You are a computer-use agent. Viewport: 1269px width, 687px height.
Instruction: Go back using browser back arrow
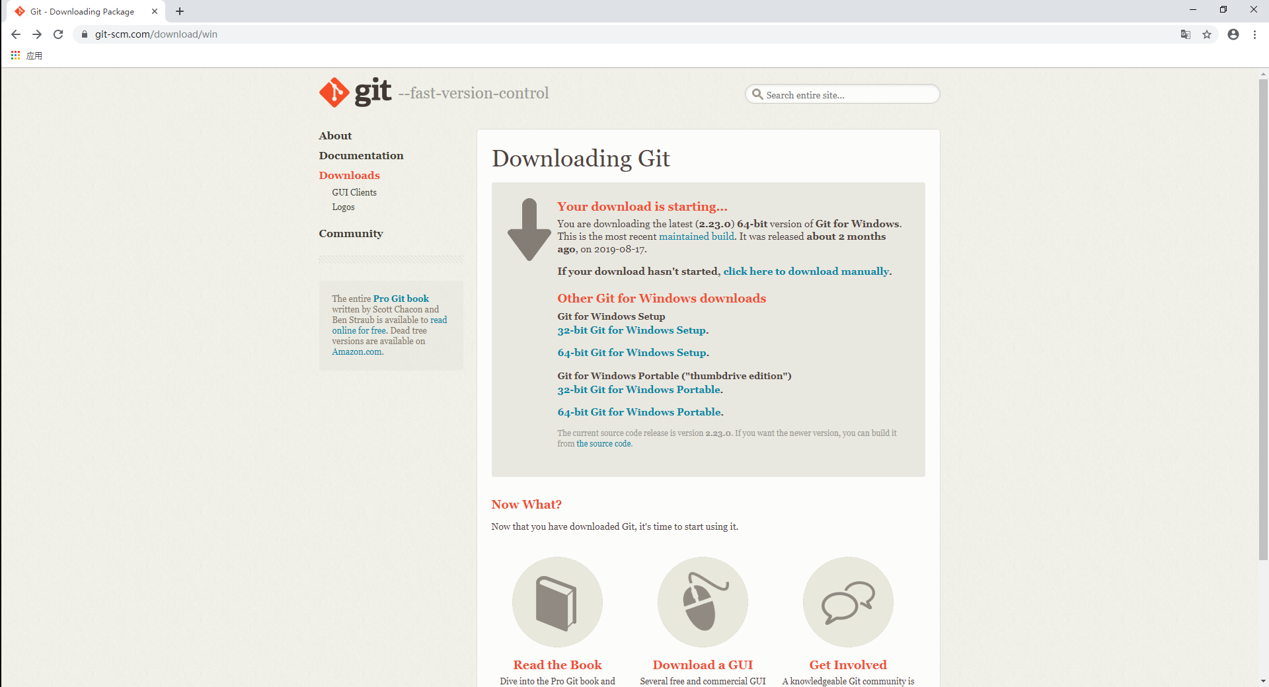[16, 34]
